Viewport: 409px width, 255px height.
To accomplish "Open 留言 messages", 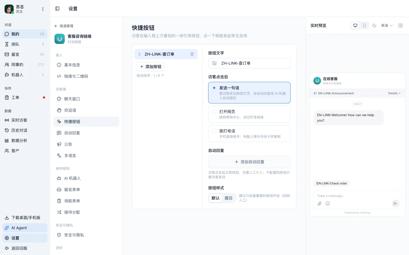I will point(25,54).
